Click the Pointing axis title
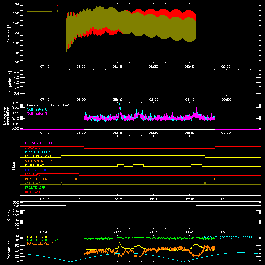The width and height of the screenshot is (265, 265). click(9, 33)
